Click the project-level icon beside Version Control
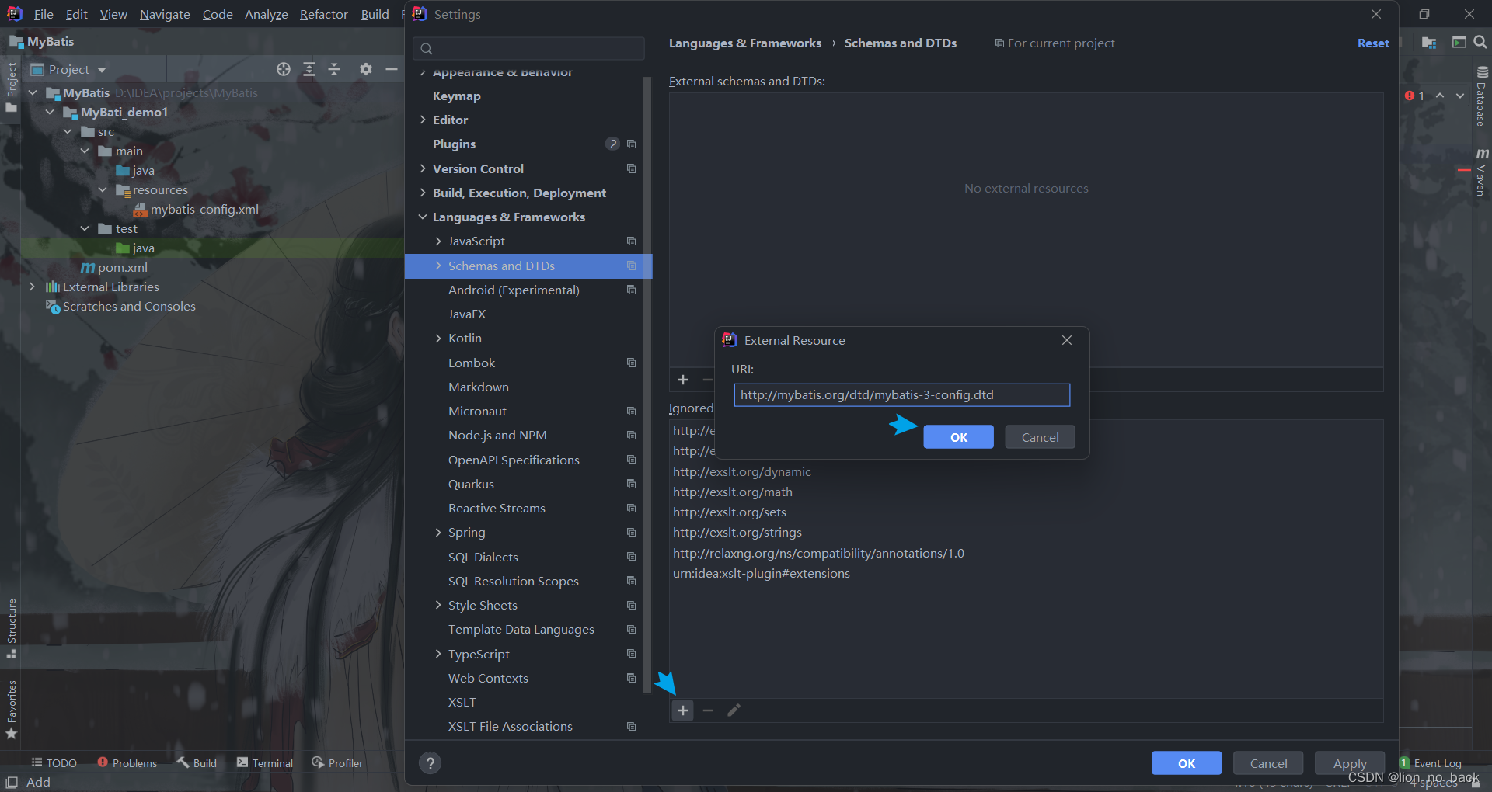Image resolution: width=1492 pixels, height=792 pixels. [631, 168]
